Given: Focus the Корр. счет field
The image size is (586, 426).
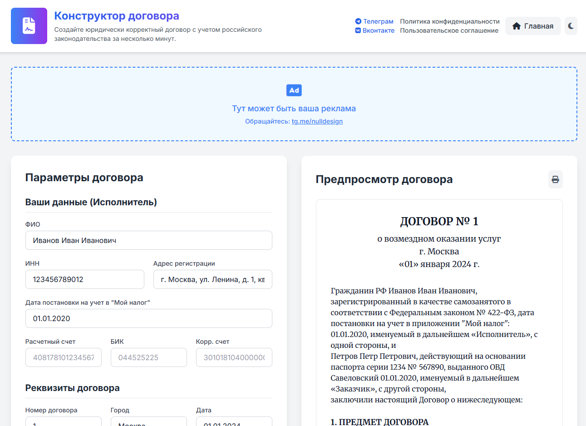Looking at the screenshot, I should click(x=234, y=357).
